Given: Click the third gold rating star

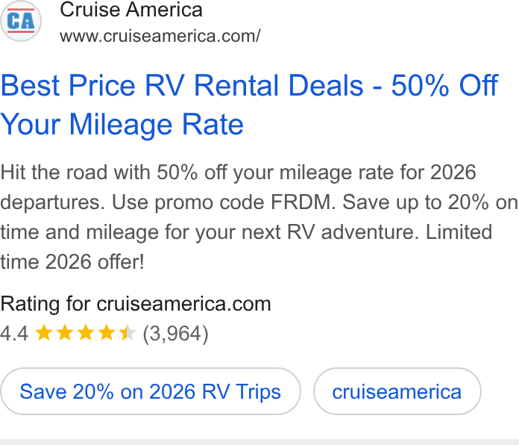Looking at the screenshot, I should (x=86, y=332).
